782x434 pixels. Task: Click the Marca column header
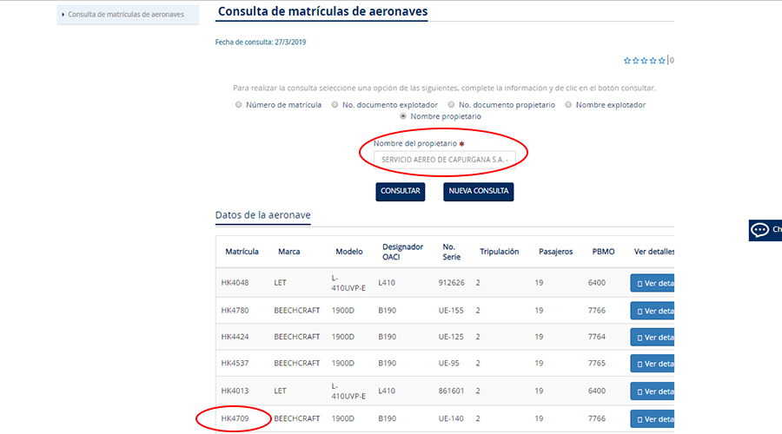(x=288, y=252)
